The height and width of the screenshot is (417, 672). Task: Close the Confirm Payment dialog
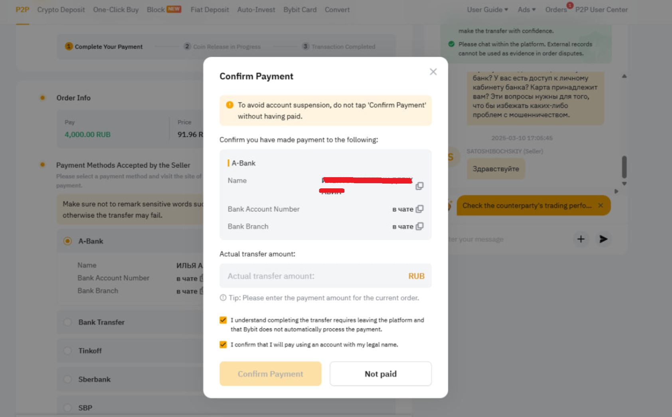pyautogui.click(x=433, y=72)
